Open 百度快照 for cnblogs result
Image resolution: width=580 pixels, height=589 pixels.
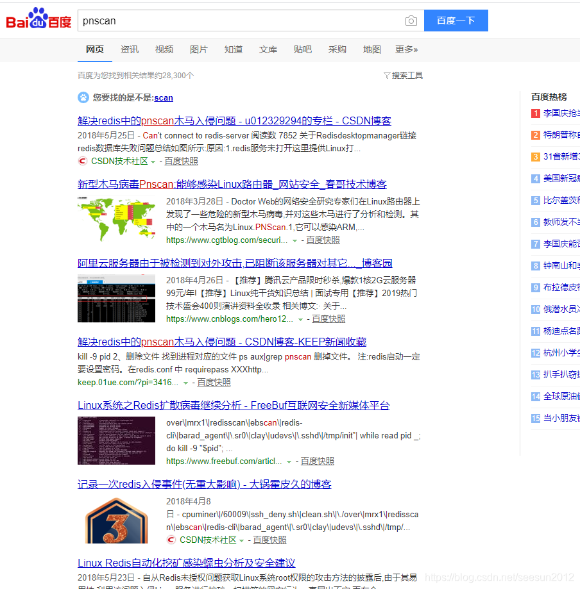point(328,319)
